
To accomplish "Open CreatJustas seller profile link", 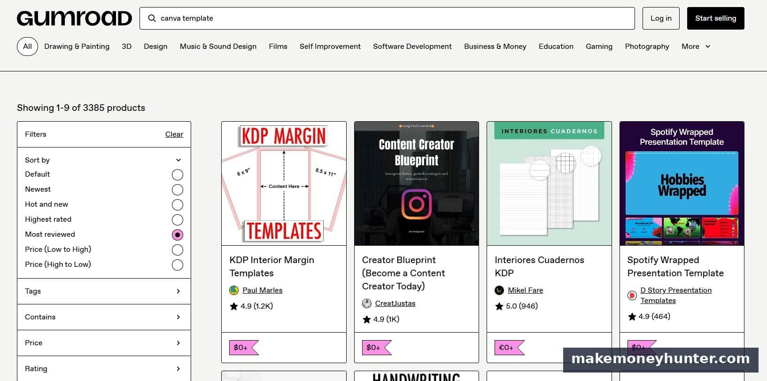I will coord(395,303).
